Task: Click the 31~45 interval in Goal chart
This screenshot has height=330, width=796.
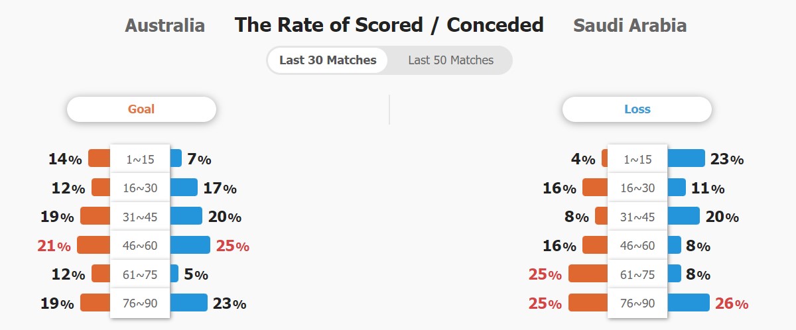Action: pyautogui.click(x=140, y=217)
